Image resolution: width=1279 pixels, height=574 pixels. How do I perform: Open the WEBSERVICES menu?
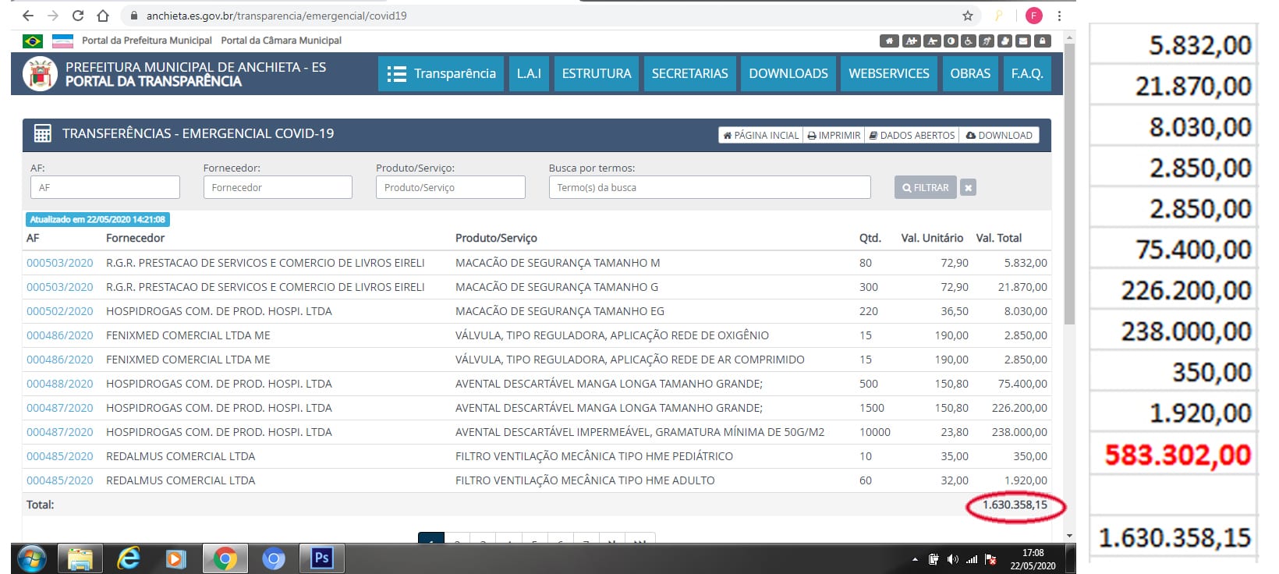coord(889,74)
